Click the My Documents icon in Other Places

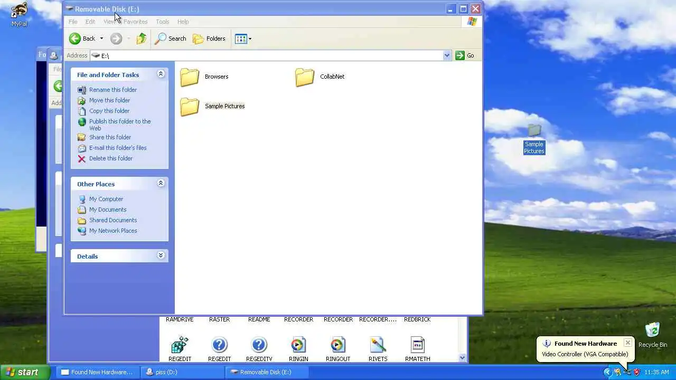pos(82,210)
